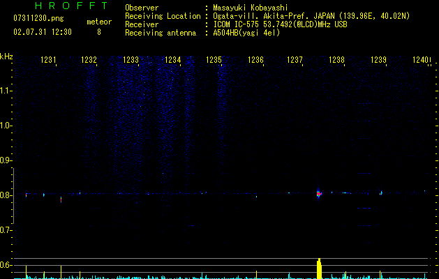Click the 1235 time axis label

214,60
